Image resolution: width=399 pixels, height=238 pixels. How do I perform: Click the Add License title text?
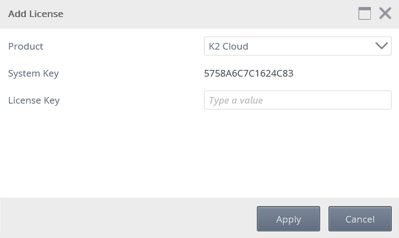[36, 14]
